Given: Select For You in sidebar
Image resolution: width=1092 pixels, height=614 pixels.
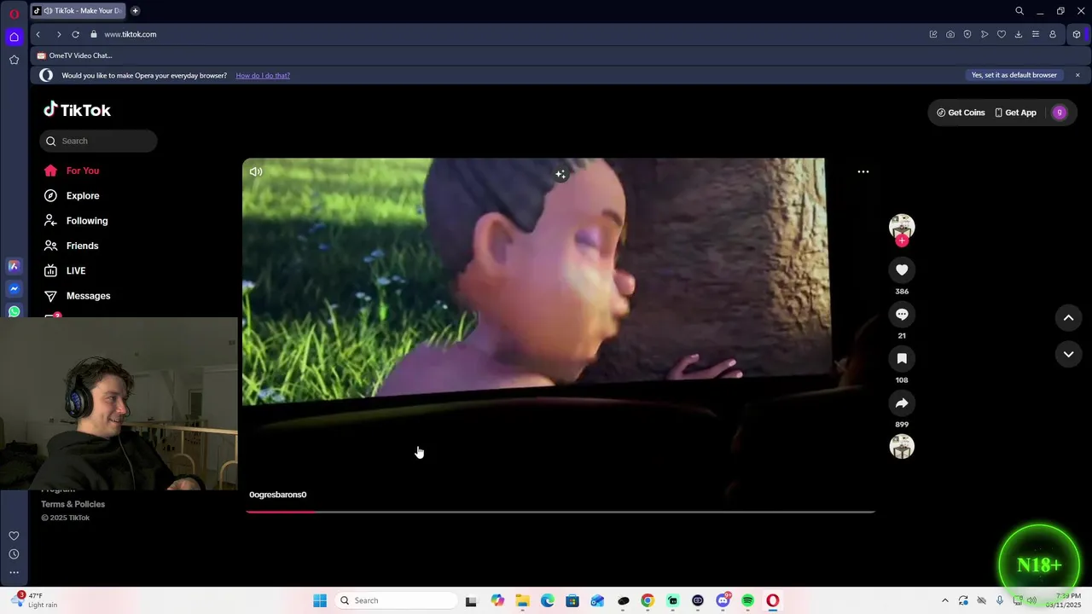Looking at the screenshot, I should [x=73, y=171].
